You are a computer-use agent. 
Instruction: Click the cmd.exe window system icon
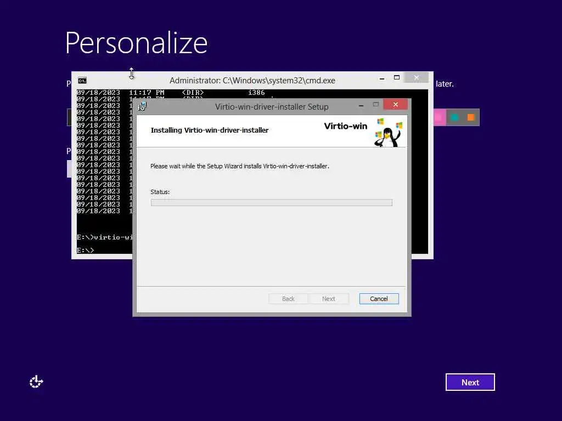(x=82, y=81)
